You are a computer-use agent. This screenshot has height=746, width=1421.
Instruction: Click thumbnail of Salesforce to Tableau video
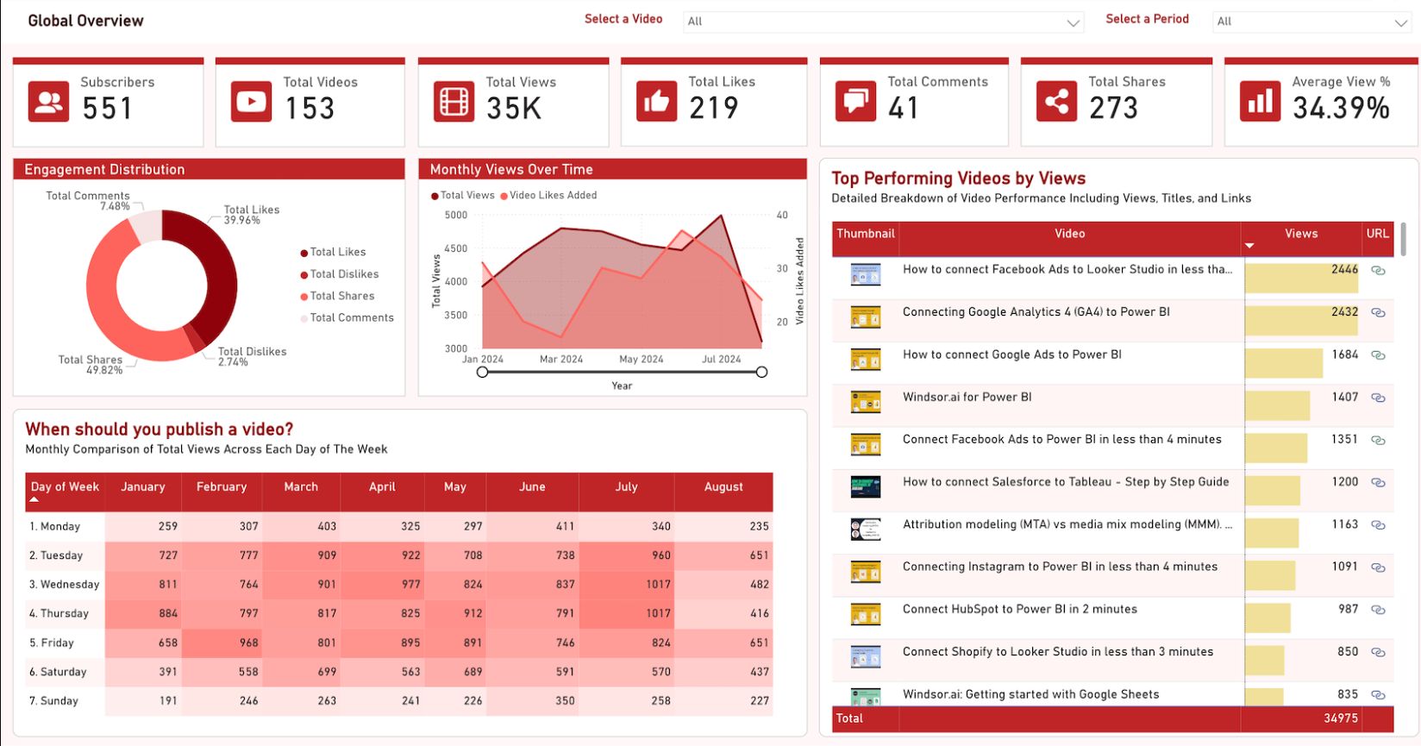point(865,486)
